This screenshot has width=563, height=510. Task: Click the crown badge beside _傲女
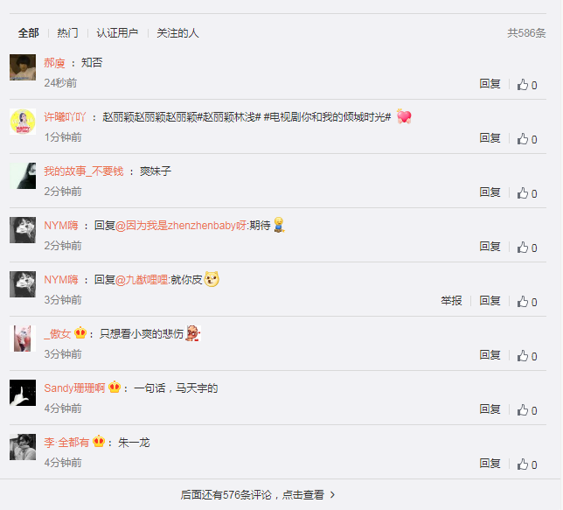pyautogui.click(x=80, y=332)
